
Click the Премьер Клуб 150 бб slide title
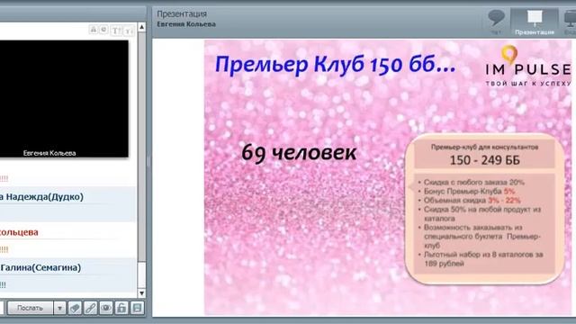tap(335, 64)
